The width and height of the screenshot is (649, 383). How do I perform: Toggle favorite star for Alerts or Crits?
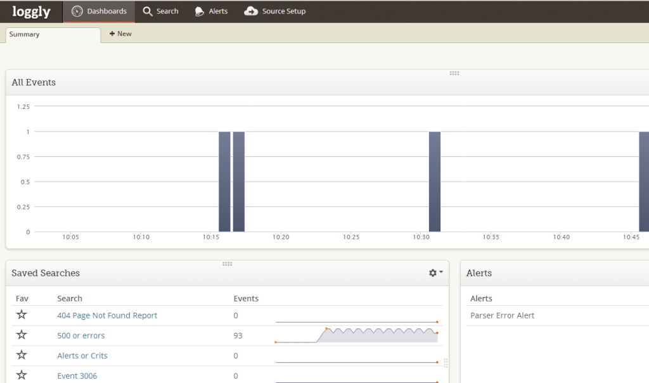point(22,355)
